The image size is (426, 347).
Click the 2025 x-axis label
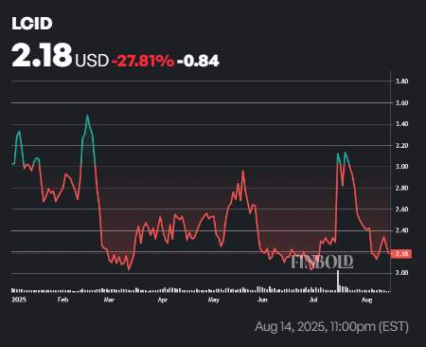19,300
